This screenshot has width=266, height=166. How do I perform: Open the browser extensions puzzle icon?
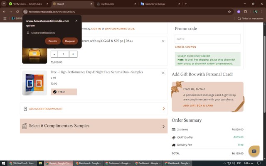point(245,12)
